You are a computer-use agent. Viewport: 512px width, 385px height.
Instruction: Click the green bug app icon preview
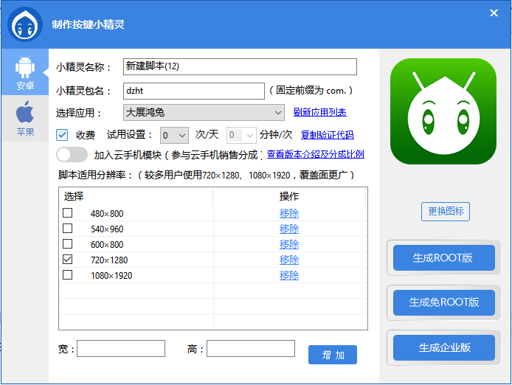point(443,111)
